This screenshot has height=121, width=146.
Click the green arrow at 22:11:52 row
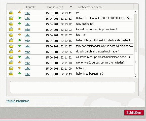pos(19,57)
